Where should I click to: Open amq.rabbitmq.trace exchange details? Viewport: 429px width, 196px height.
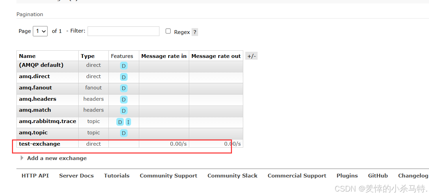coord(48,121)
